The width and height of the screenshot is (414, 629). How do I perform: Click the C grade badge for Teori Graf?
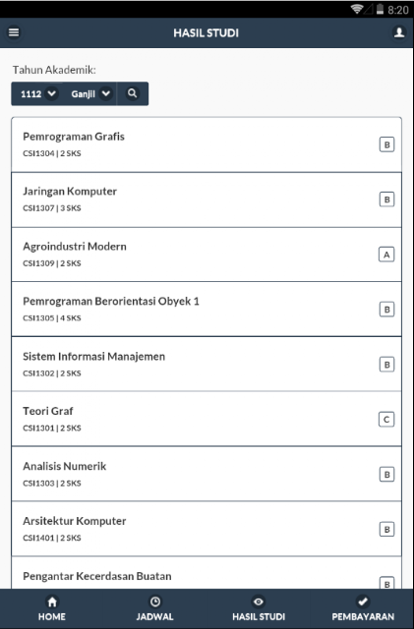386,420
